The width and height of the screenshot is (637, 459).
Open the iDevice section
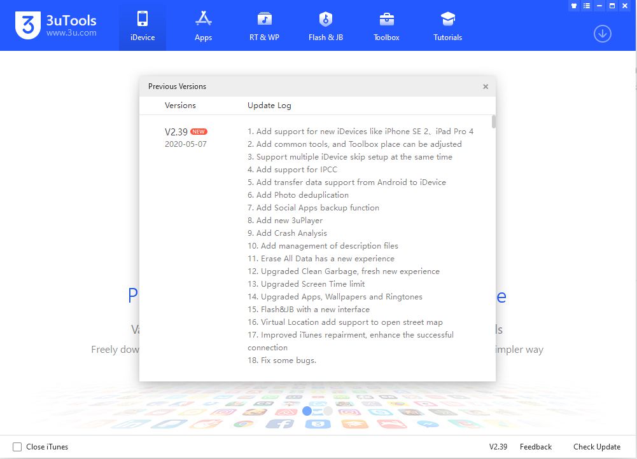pos(142,26)
